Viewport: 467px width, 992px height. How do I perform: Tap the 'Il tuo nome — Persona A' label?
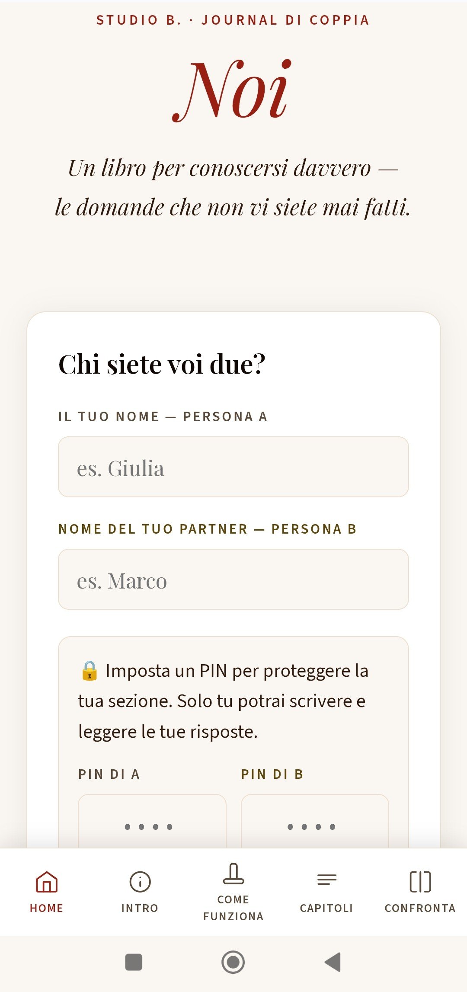163,416
